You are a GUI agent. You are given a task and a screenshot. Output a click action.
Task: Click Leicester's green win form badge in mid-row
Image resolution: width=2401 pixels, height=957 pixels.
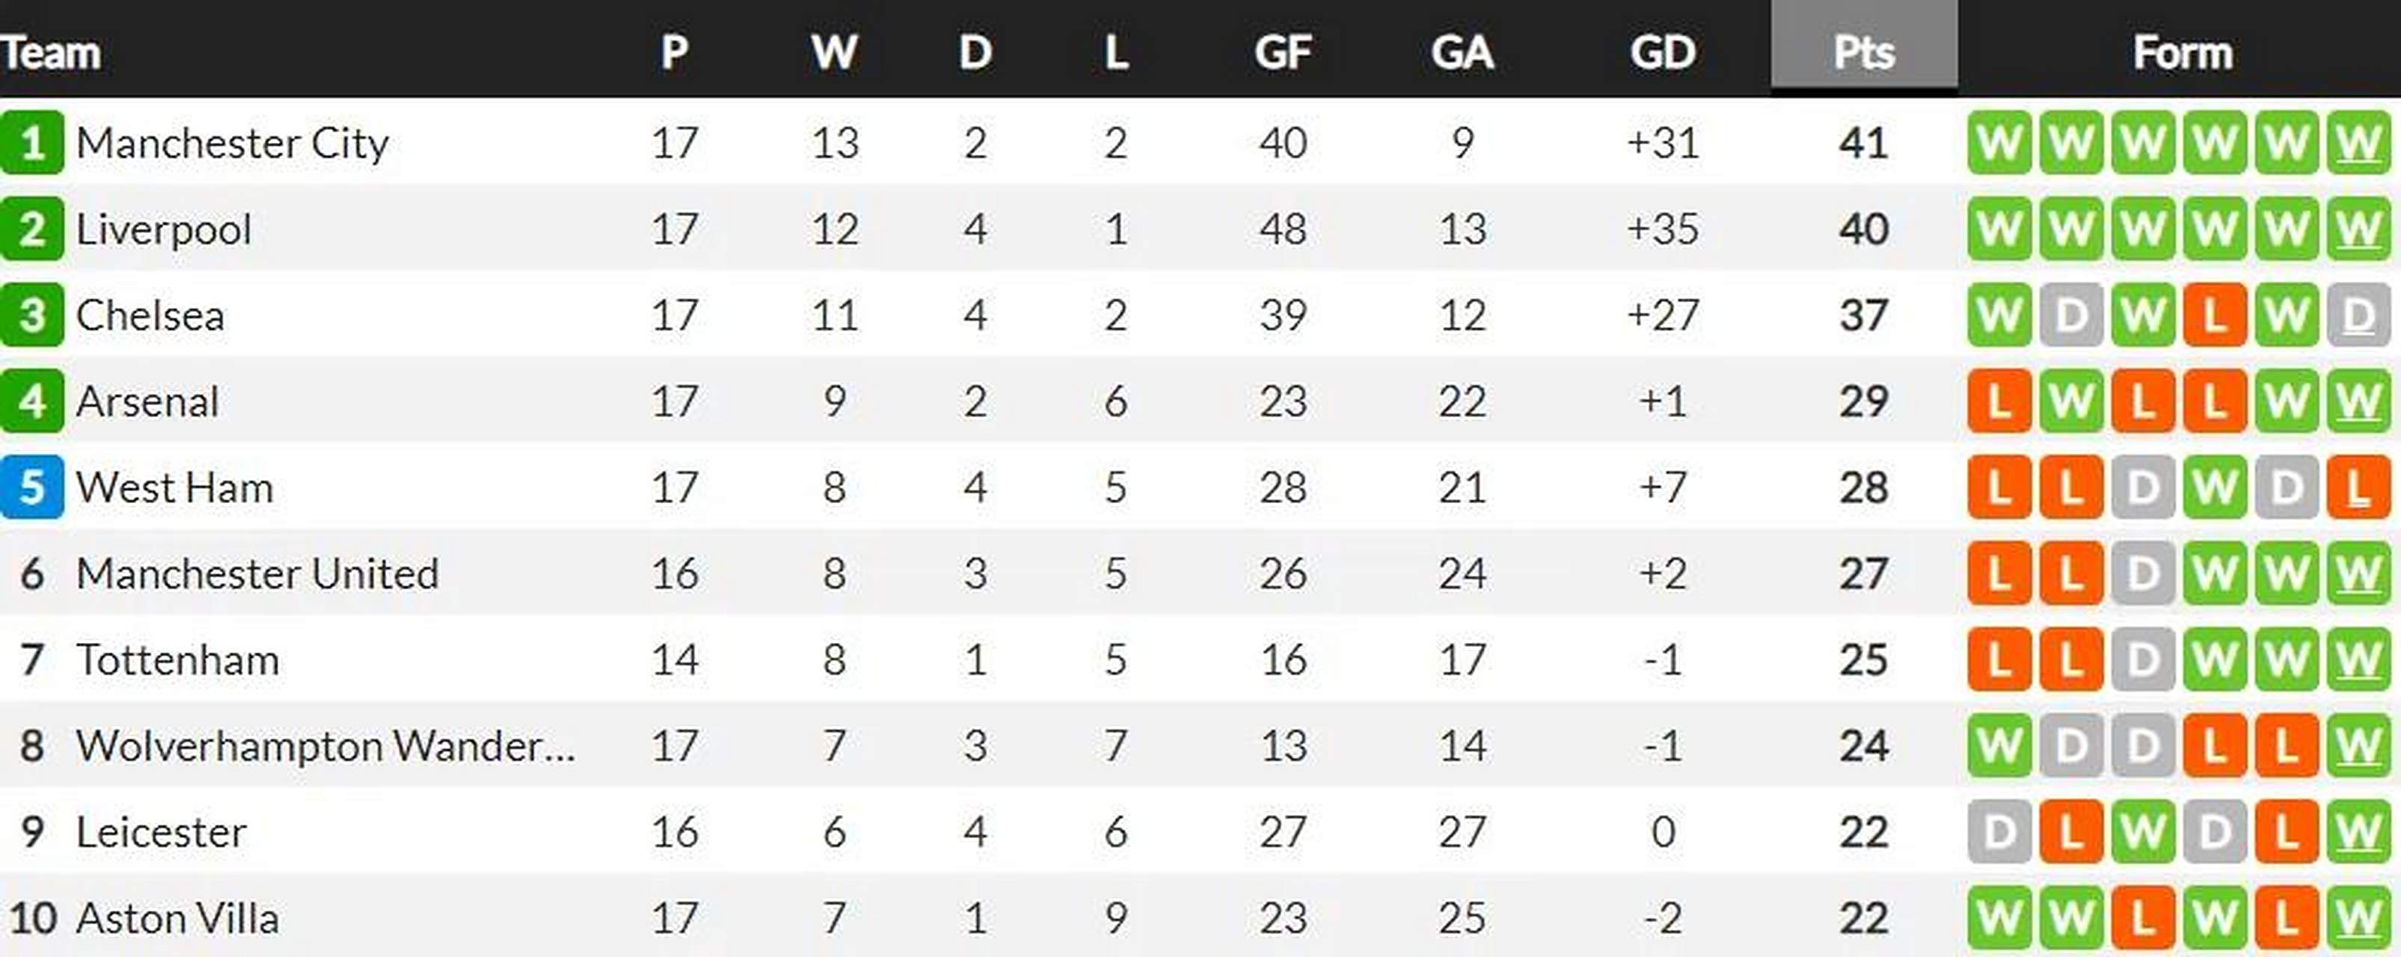click(2143, 831)
